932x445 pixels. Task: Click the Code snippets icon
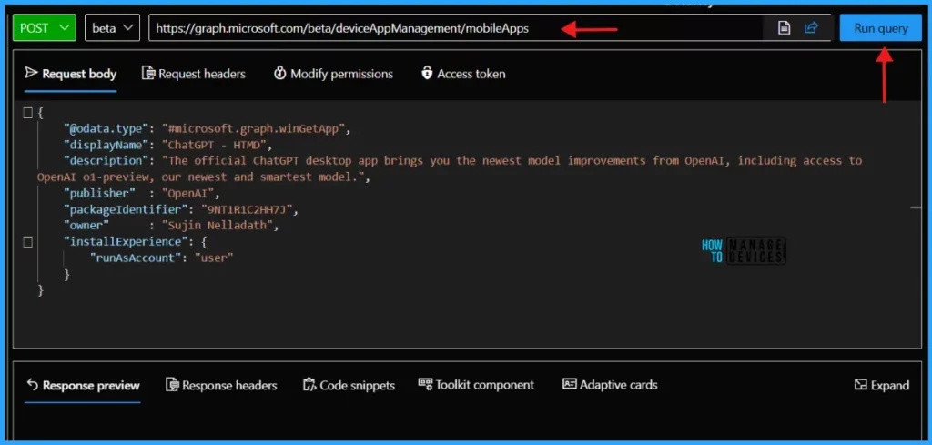click(309, 385)
